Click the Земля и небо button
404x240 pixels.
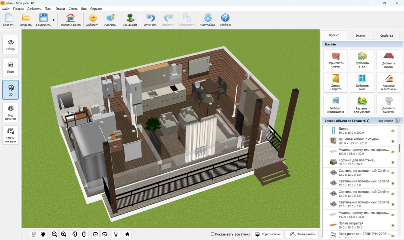(302, 234)
